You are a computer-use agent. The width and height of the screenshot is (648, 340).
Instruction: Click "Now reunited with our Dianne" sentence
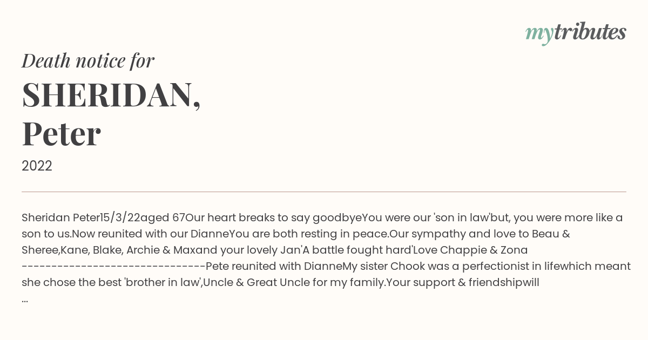[150, 234]
